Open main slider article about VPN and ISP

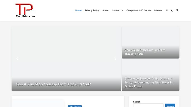coord(53,84)
